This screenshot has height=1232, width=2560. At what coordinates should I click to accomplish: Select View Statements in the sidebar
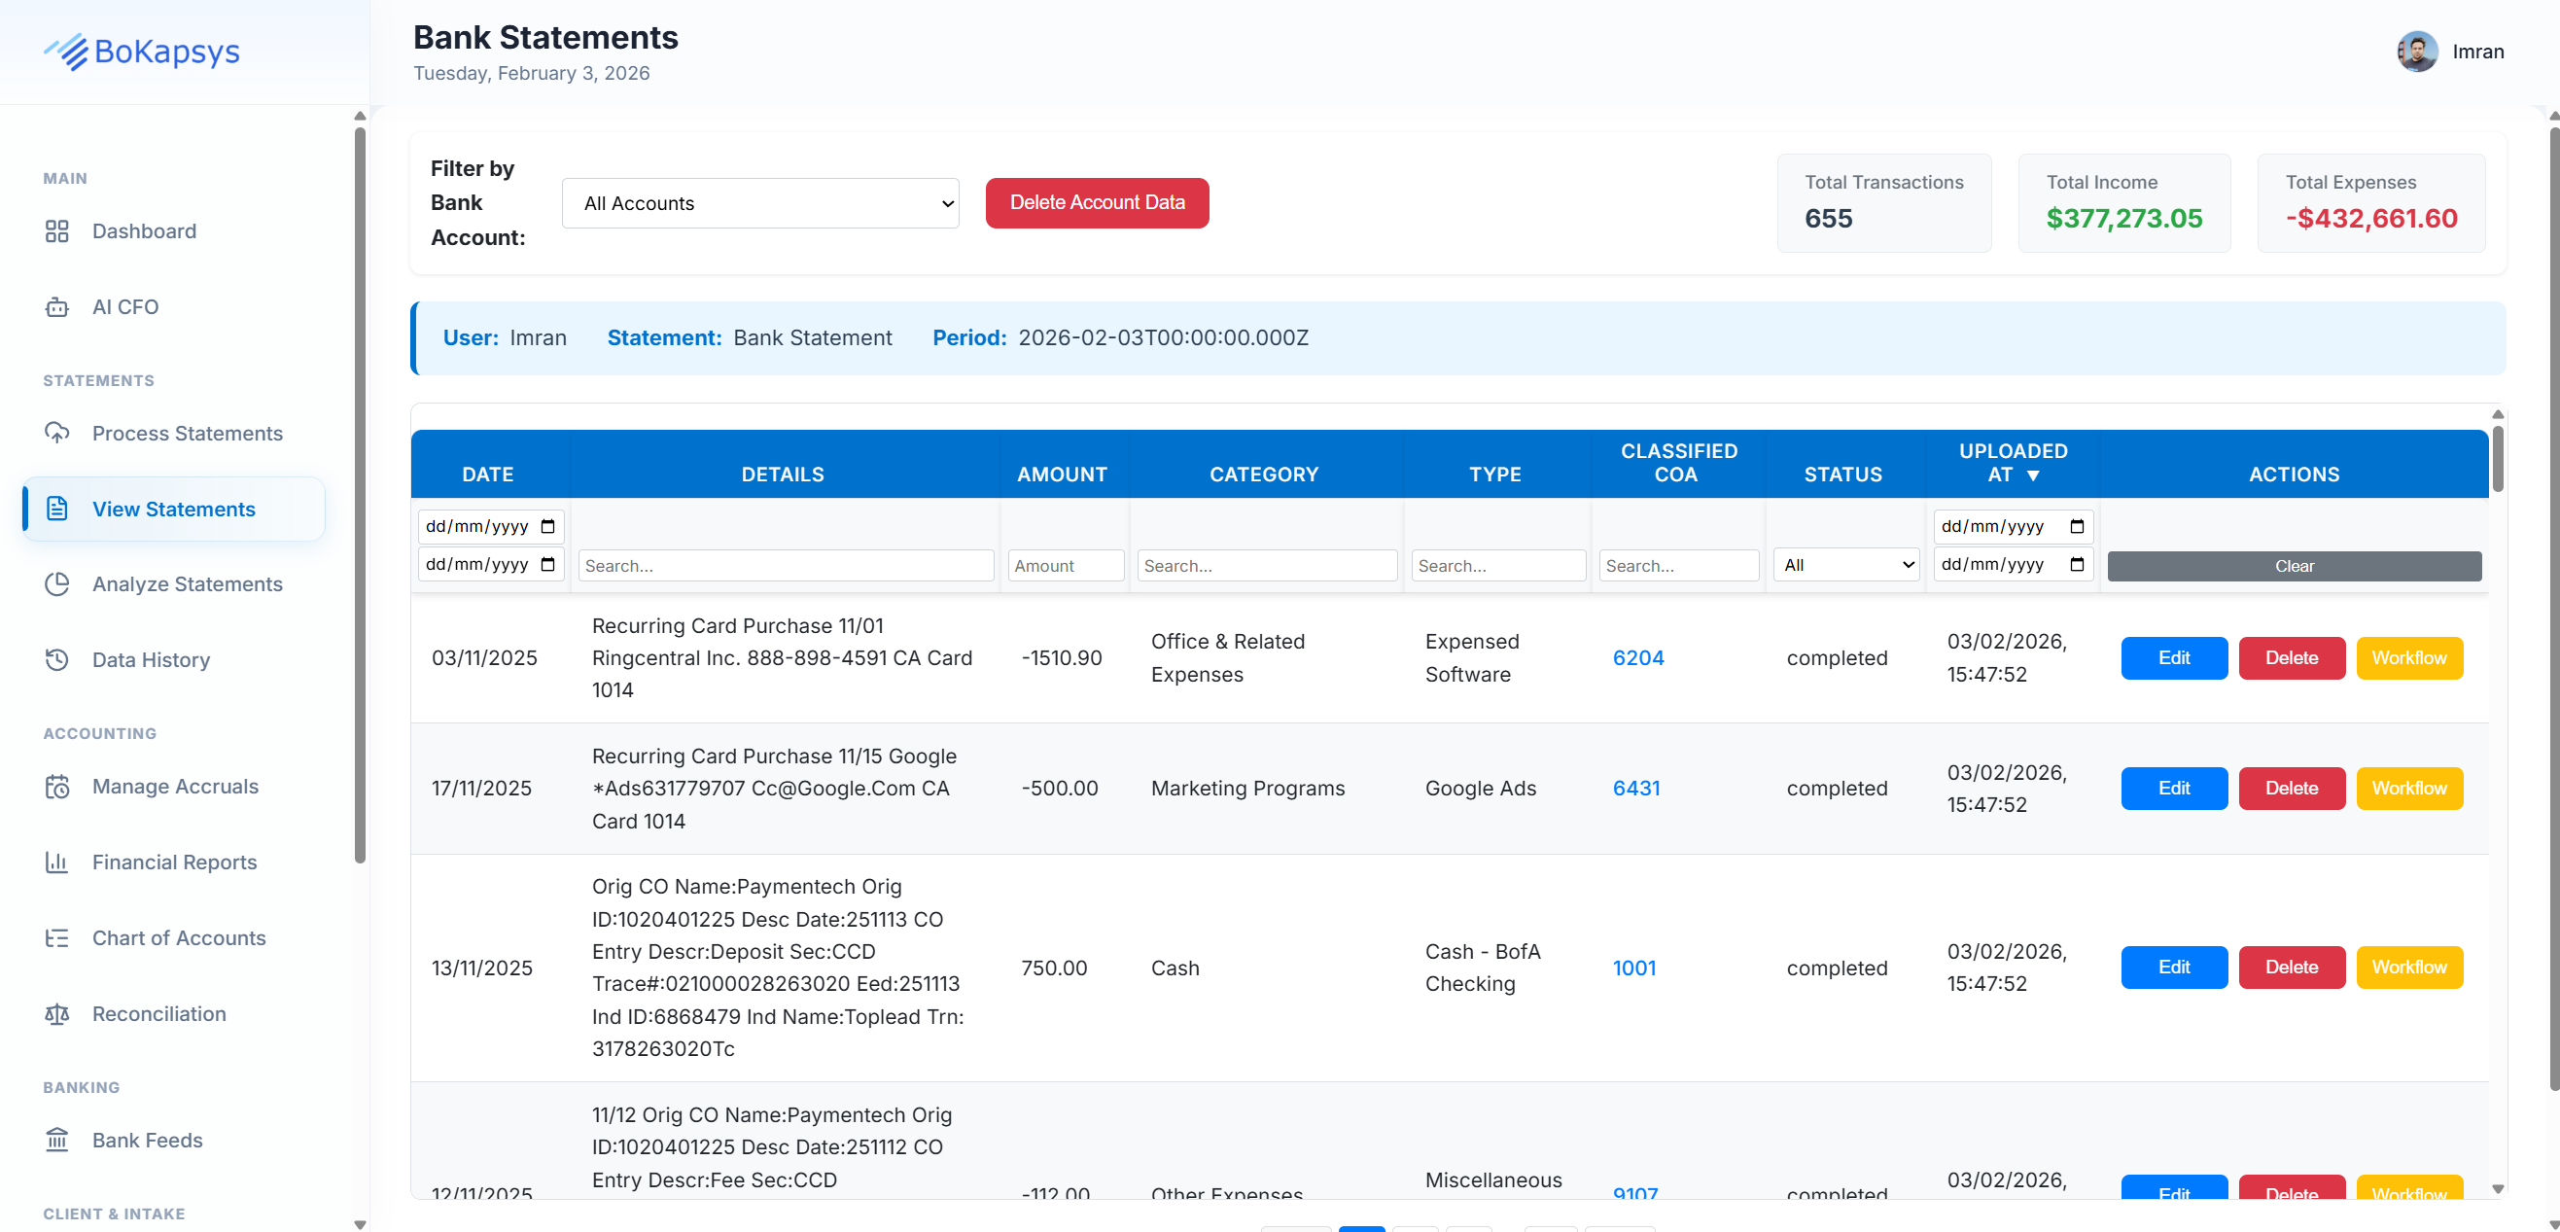coord(174,509)
